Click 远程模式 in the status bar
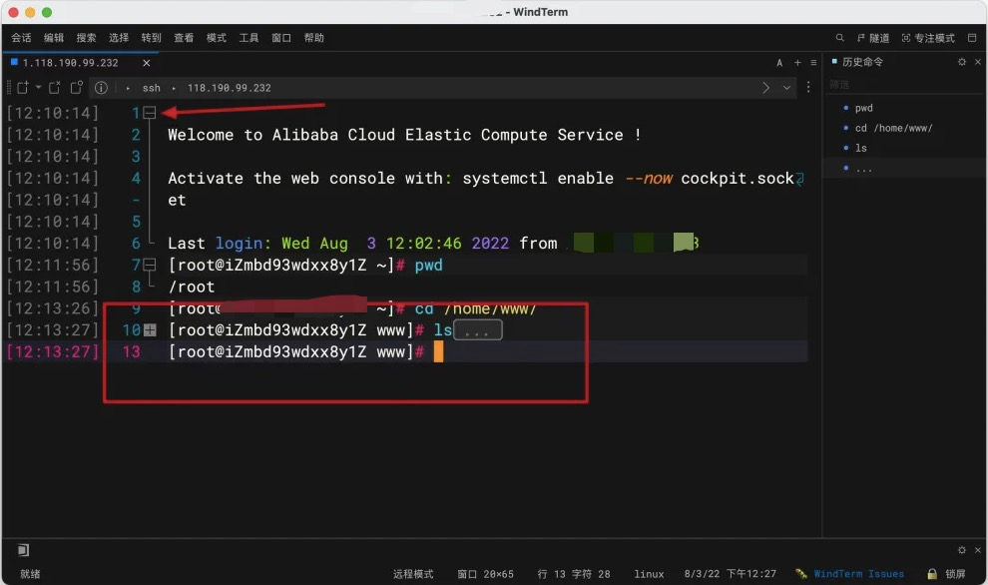Image resolution: width=988 pixels, height=585 pixels. (x=413, y=574)
